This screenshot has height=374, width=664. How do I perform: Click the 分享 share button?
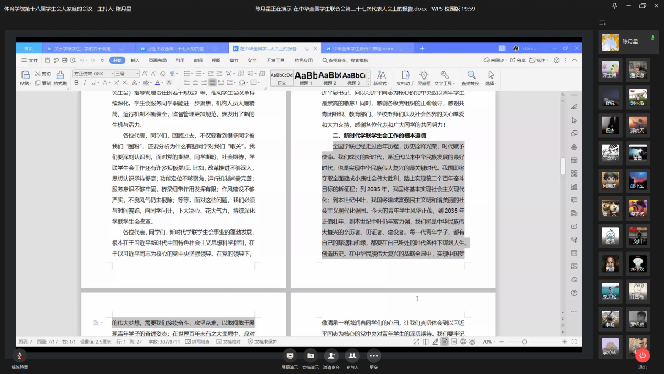517,60
